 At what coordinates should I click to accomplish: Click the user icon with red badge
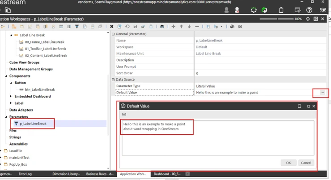[237, 10]
